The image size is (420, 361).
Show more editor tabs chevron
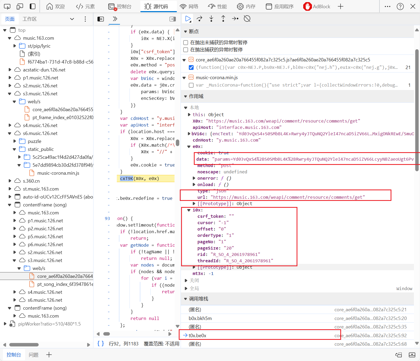click(x=115, y=19)
